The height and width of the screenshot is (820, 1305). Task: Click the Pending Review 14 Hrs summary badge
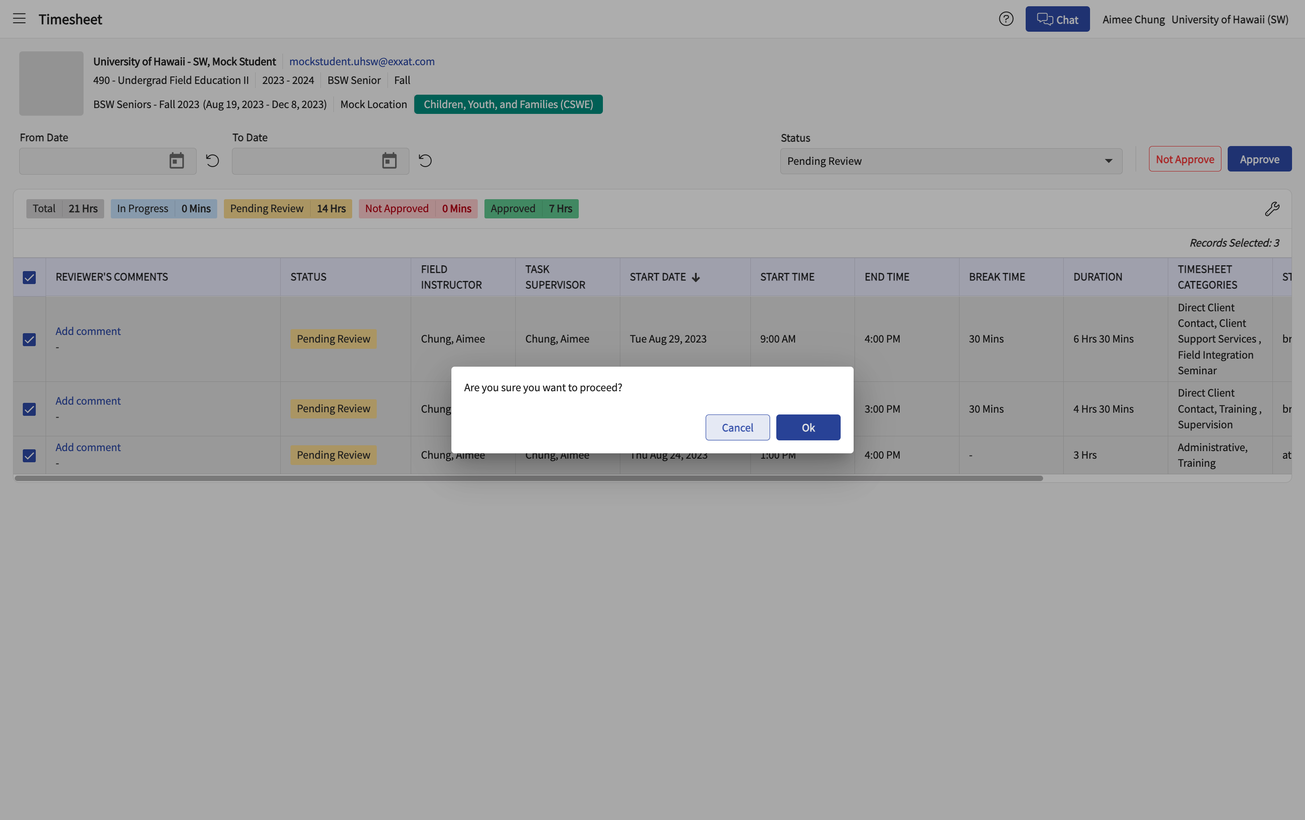(x=288, y=209)
